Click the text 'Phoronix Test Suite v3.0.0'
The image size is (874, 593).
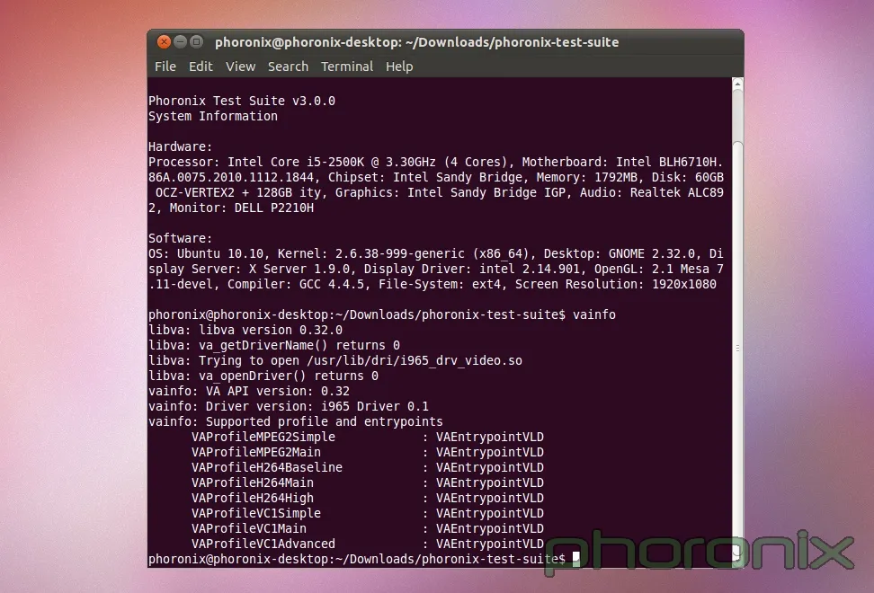pos(241,101)
